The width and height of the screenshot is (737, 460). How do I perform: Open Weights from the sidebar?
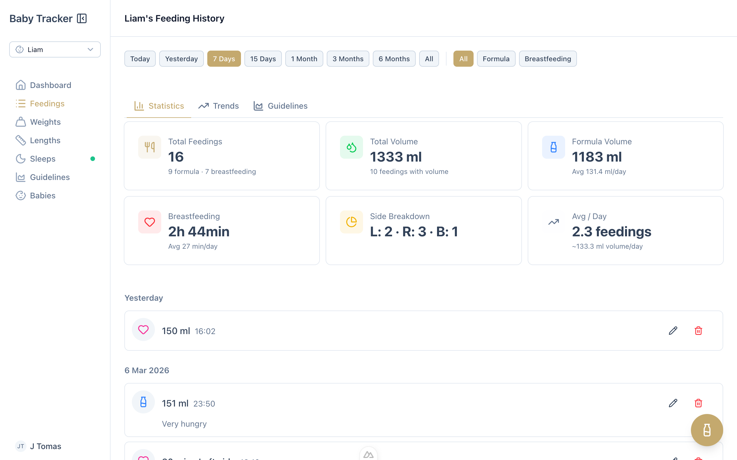point(45,122)
